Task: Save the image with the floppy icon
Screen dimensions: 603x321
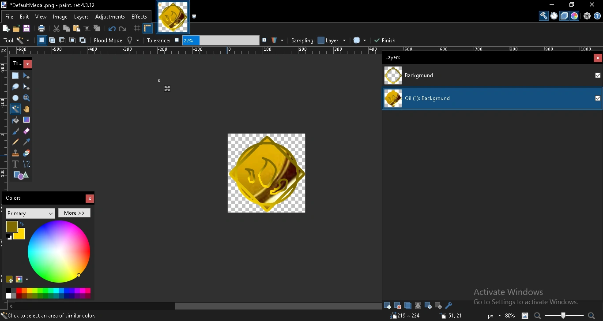Action: [x=26, y=29]
